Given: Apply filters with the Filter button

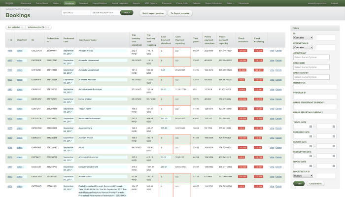Looking at the screenshot, I should click(x=299, y=183).
